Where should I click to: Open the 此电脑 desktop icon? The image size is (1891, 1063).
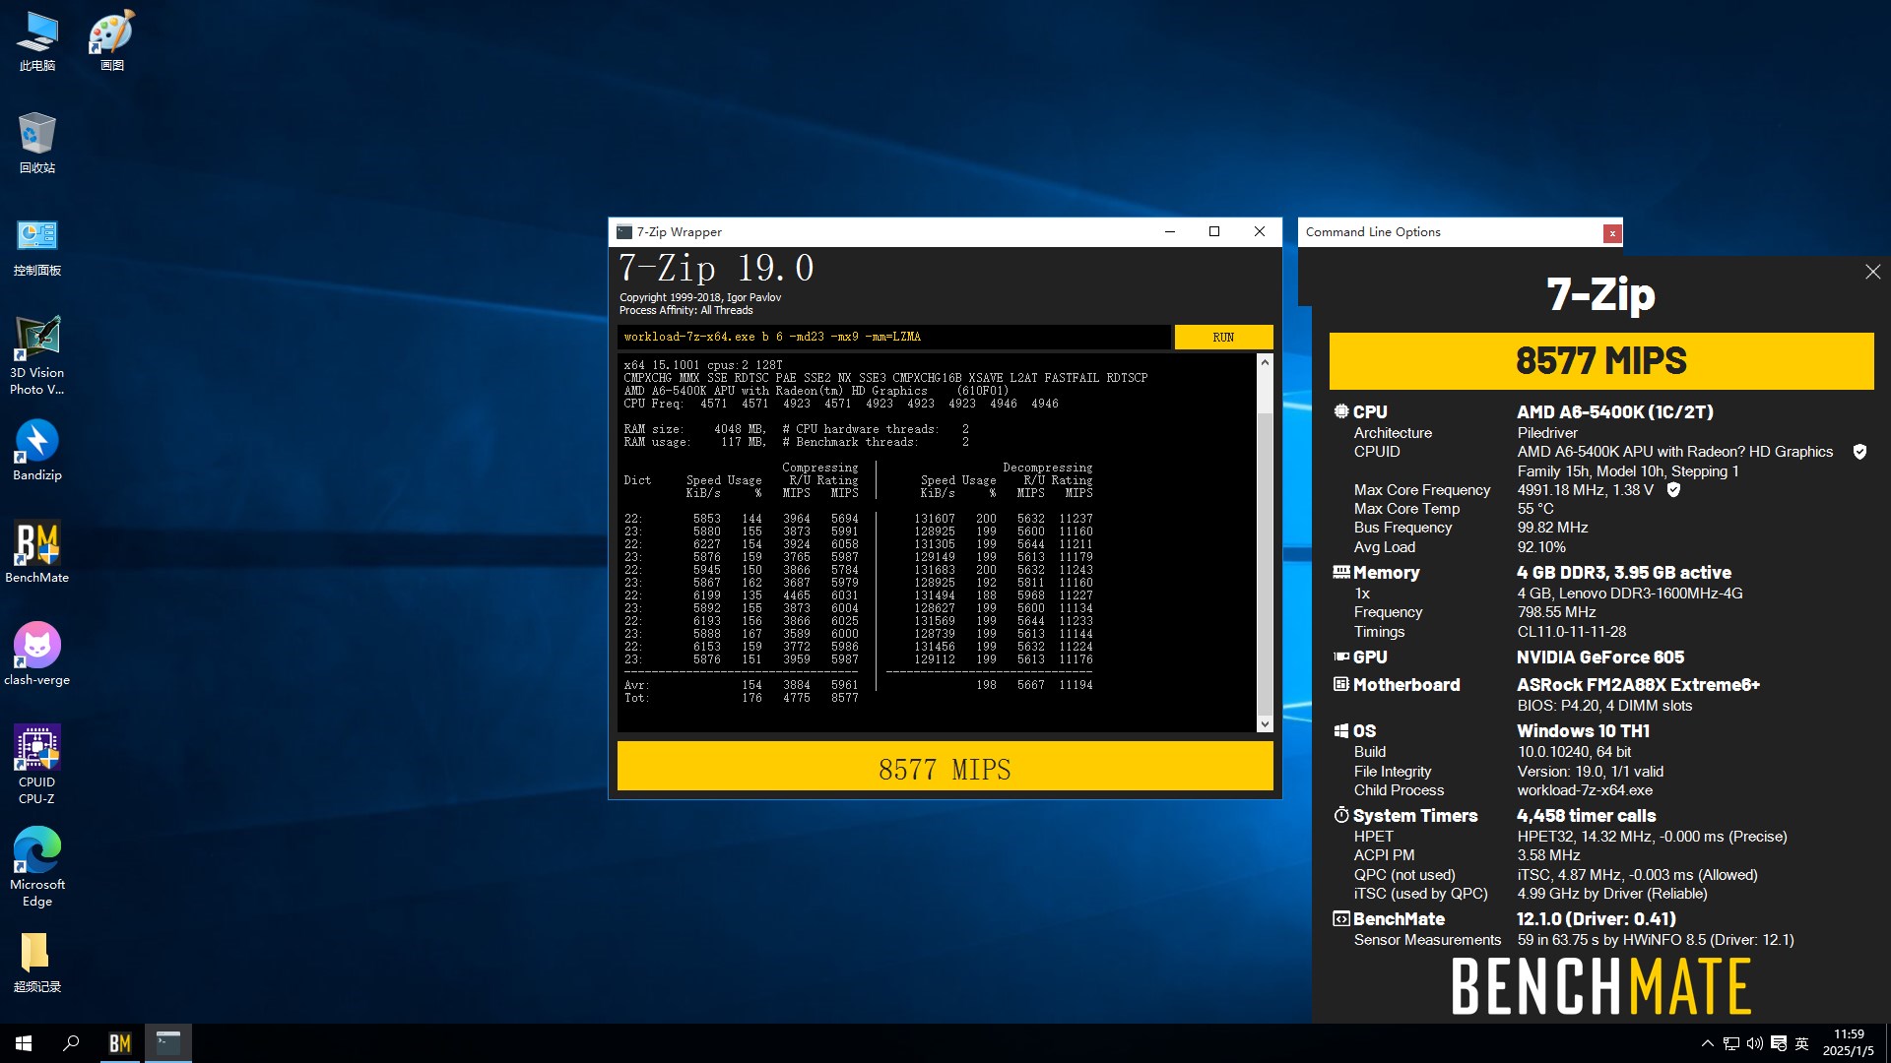coord(37,41)
